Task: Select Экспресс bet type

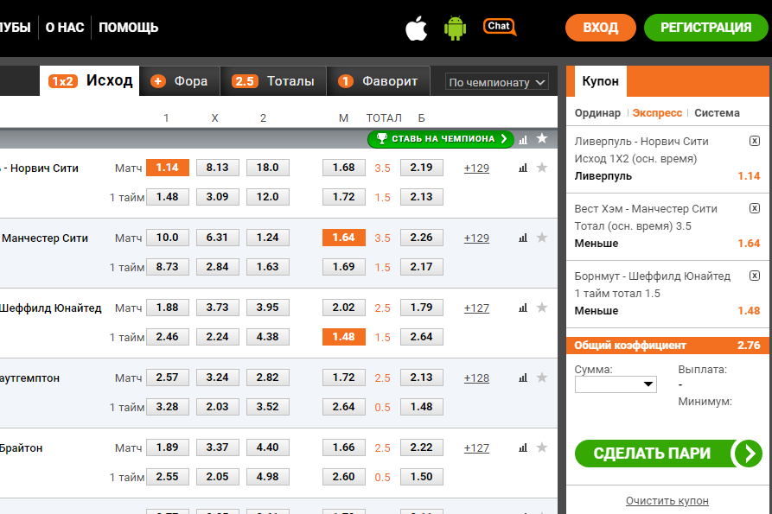Action: pos(657,112)
